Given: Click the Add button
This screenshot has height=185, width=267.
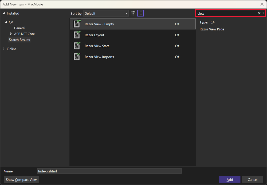Looking at the screenshot, I should (230, 179).
